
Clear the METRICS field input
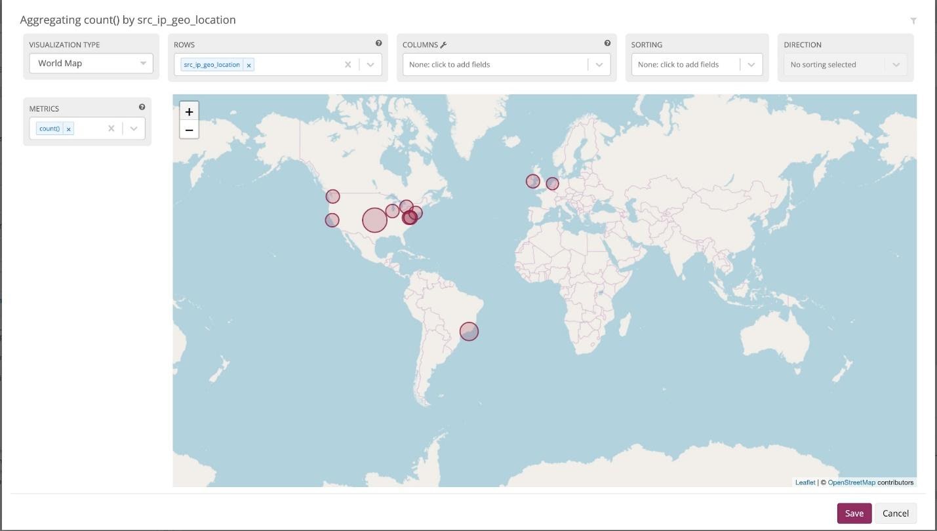click(x=111, y=128)
